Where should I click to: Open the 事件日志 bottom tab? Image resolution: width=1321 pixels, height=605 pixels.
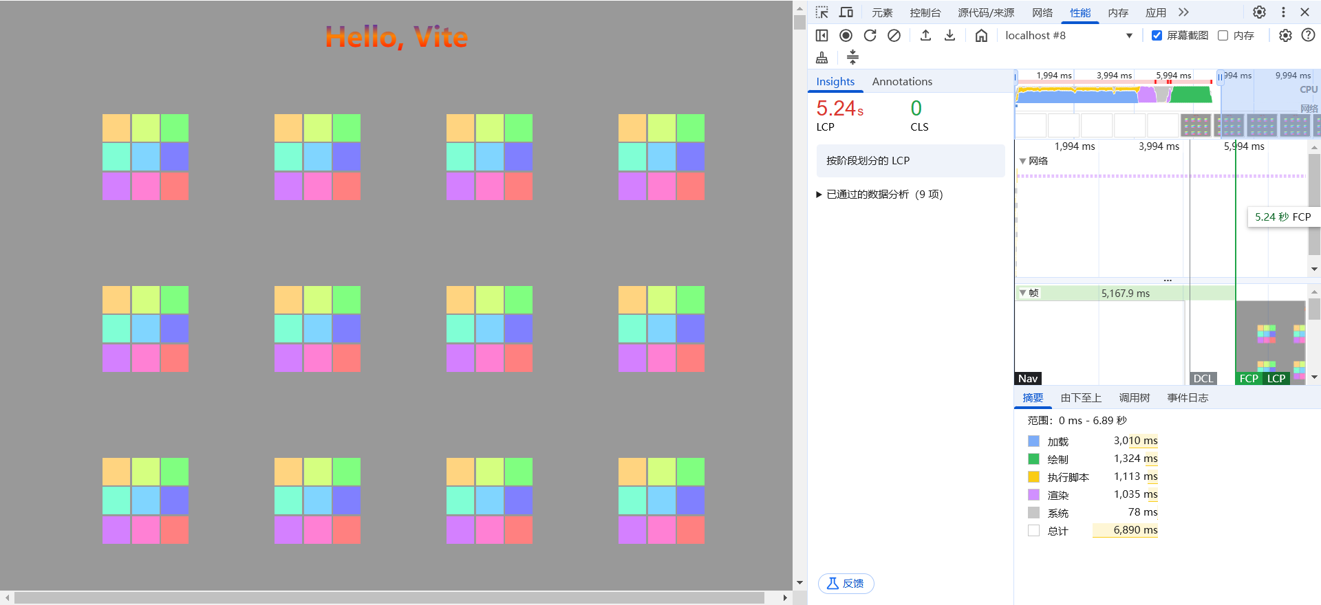point(1188,398)
